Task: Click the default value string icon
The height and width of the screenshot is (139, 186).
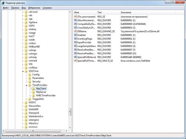Action: click(x=75, y=17)
